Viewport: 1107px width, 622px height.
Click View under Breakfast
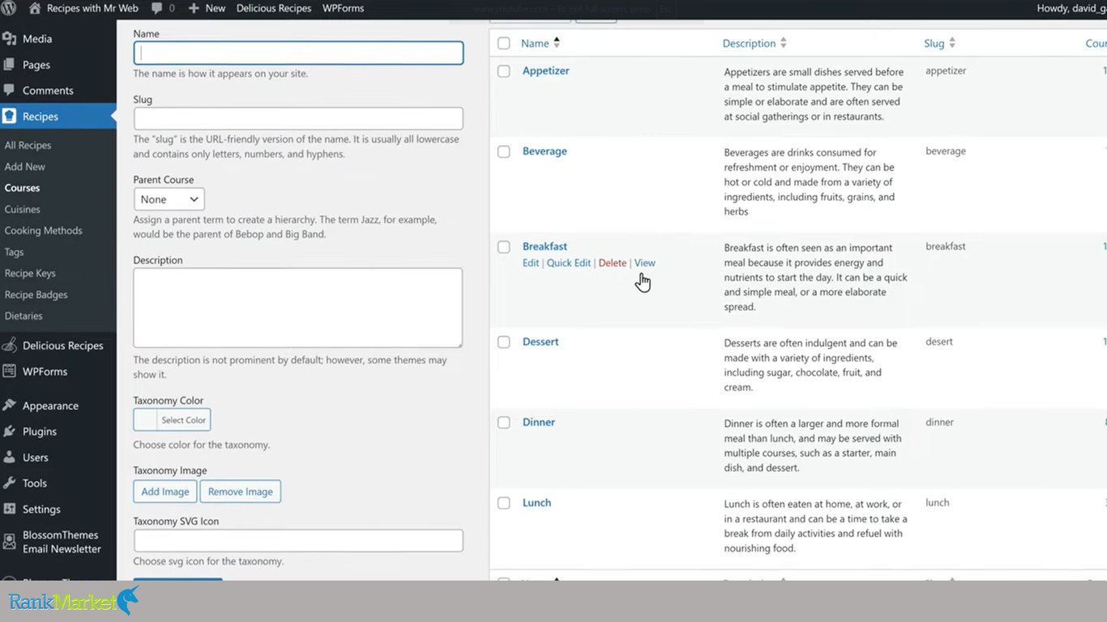point(645,263)
